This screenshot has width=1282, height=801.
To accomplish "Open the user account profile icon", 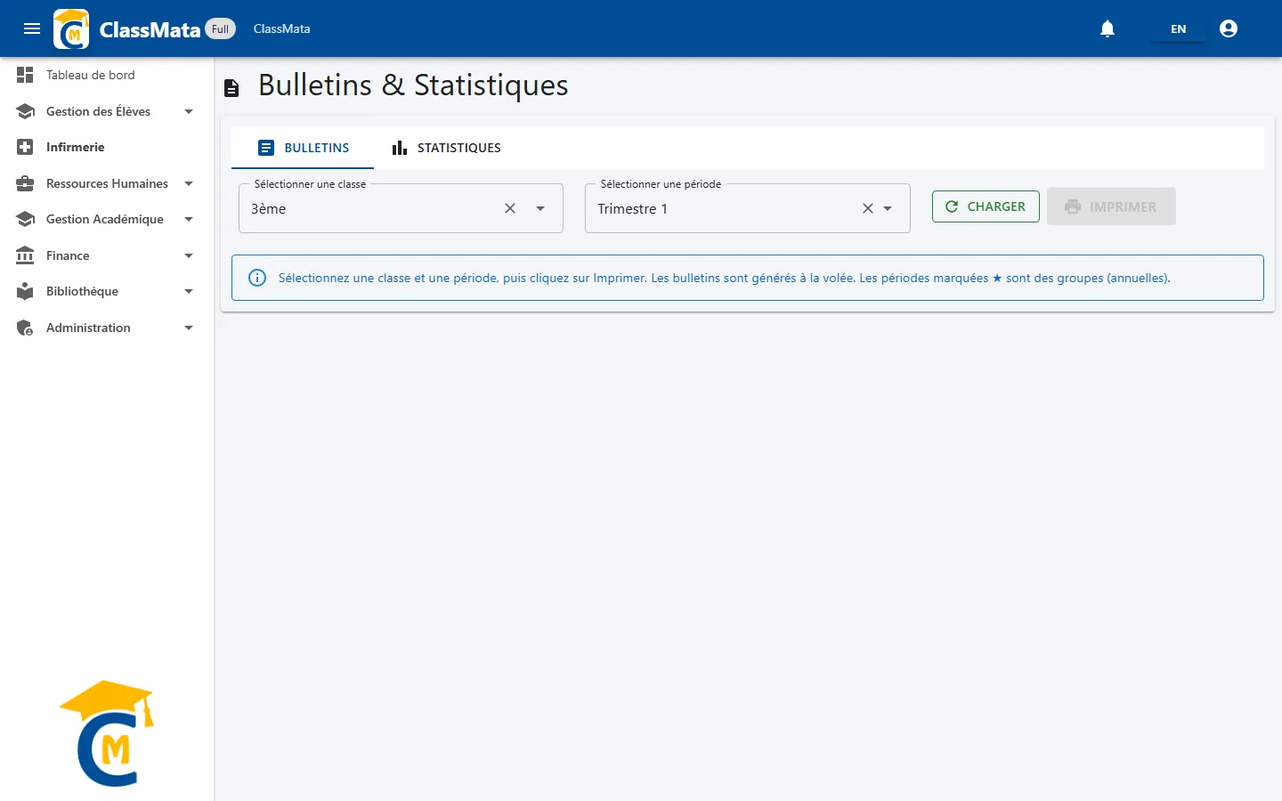I will pyautogui.click(x=1229, y=28).
